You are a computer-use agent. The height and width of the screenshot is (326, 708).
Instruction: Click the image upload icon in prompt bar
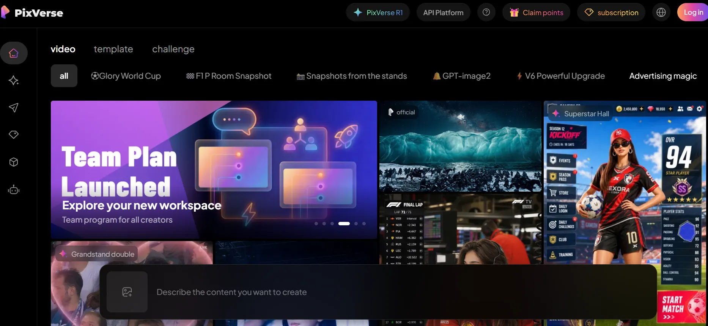(127, 292)
